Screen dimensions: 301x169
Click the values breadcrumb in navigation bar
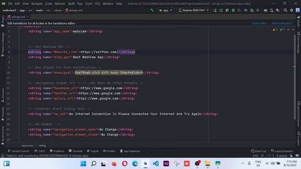pos(57,10)
